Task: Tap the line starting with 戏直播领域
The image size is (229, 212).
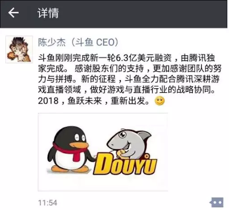Action: (x=126, y=90)
